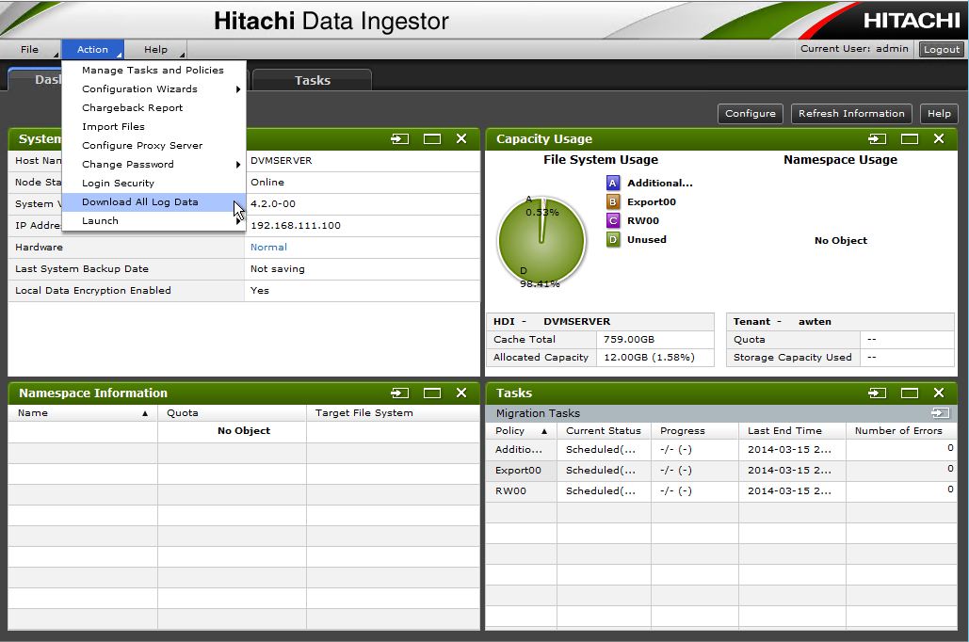The height and width of the screenshot is (642, 969).
Task: Maximize the Tasks panel
Action: (x=909, y=393)
